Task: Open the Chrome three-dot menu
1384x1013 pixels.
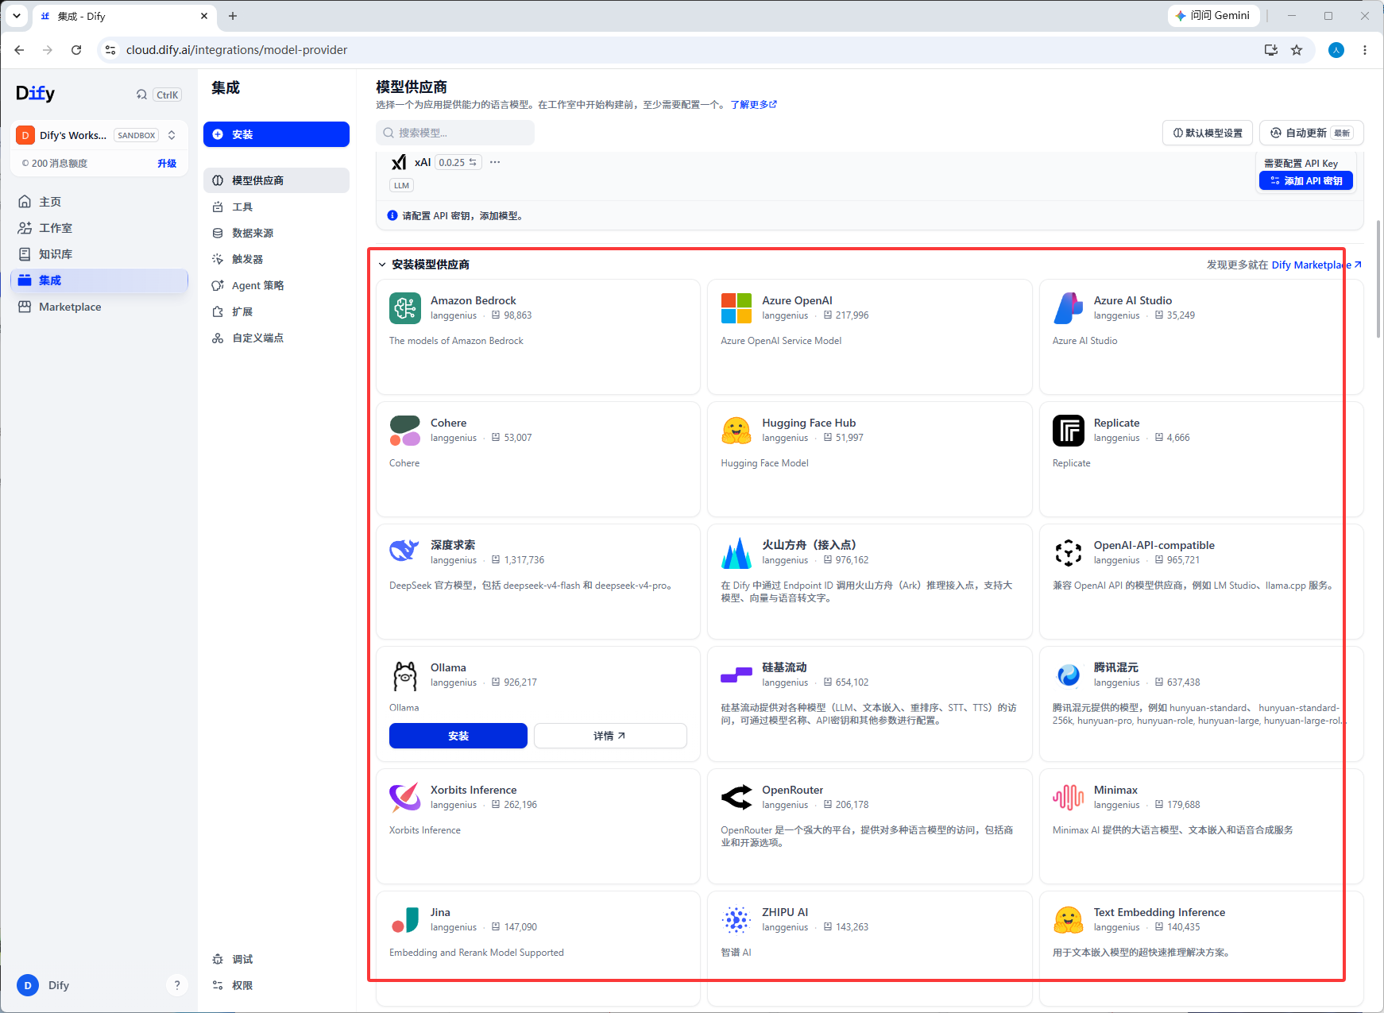Action: coord(1365,50)
